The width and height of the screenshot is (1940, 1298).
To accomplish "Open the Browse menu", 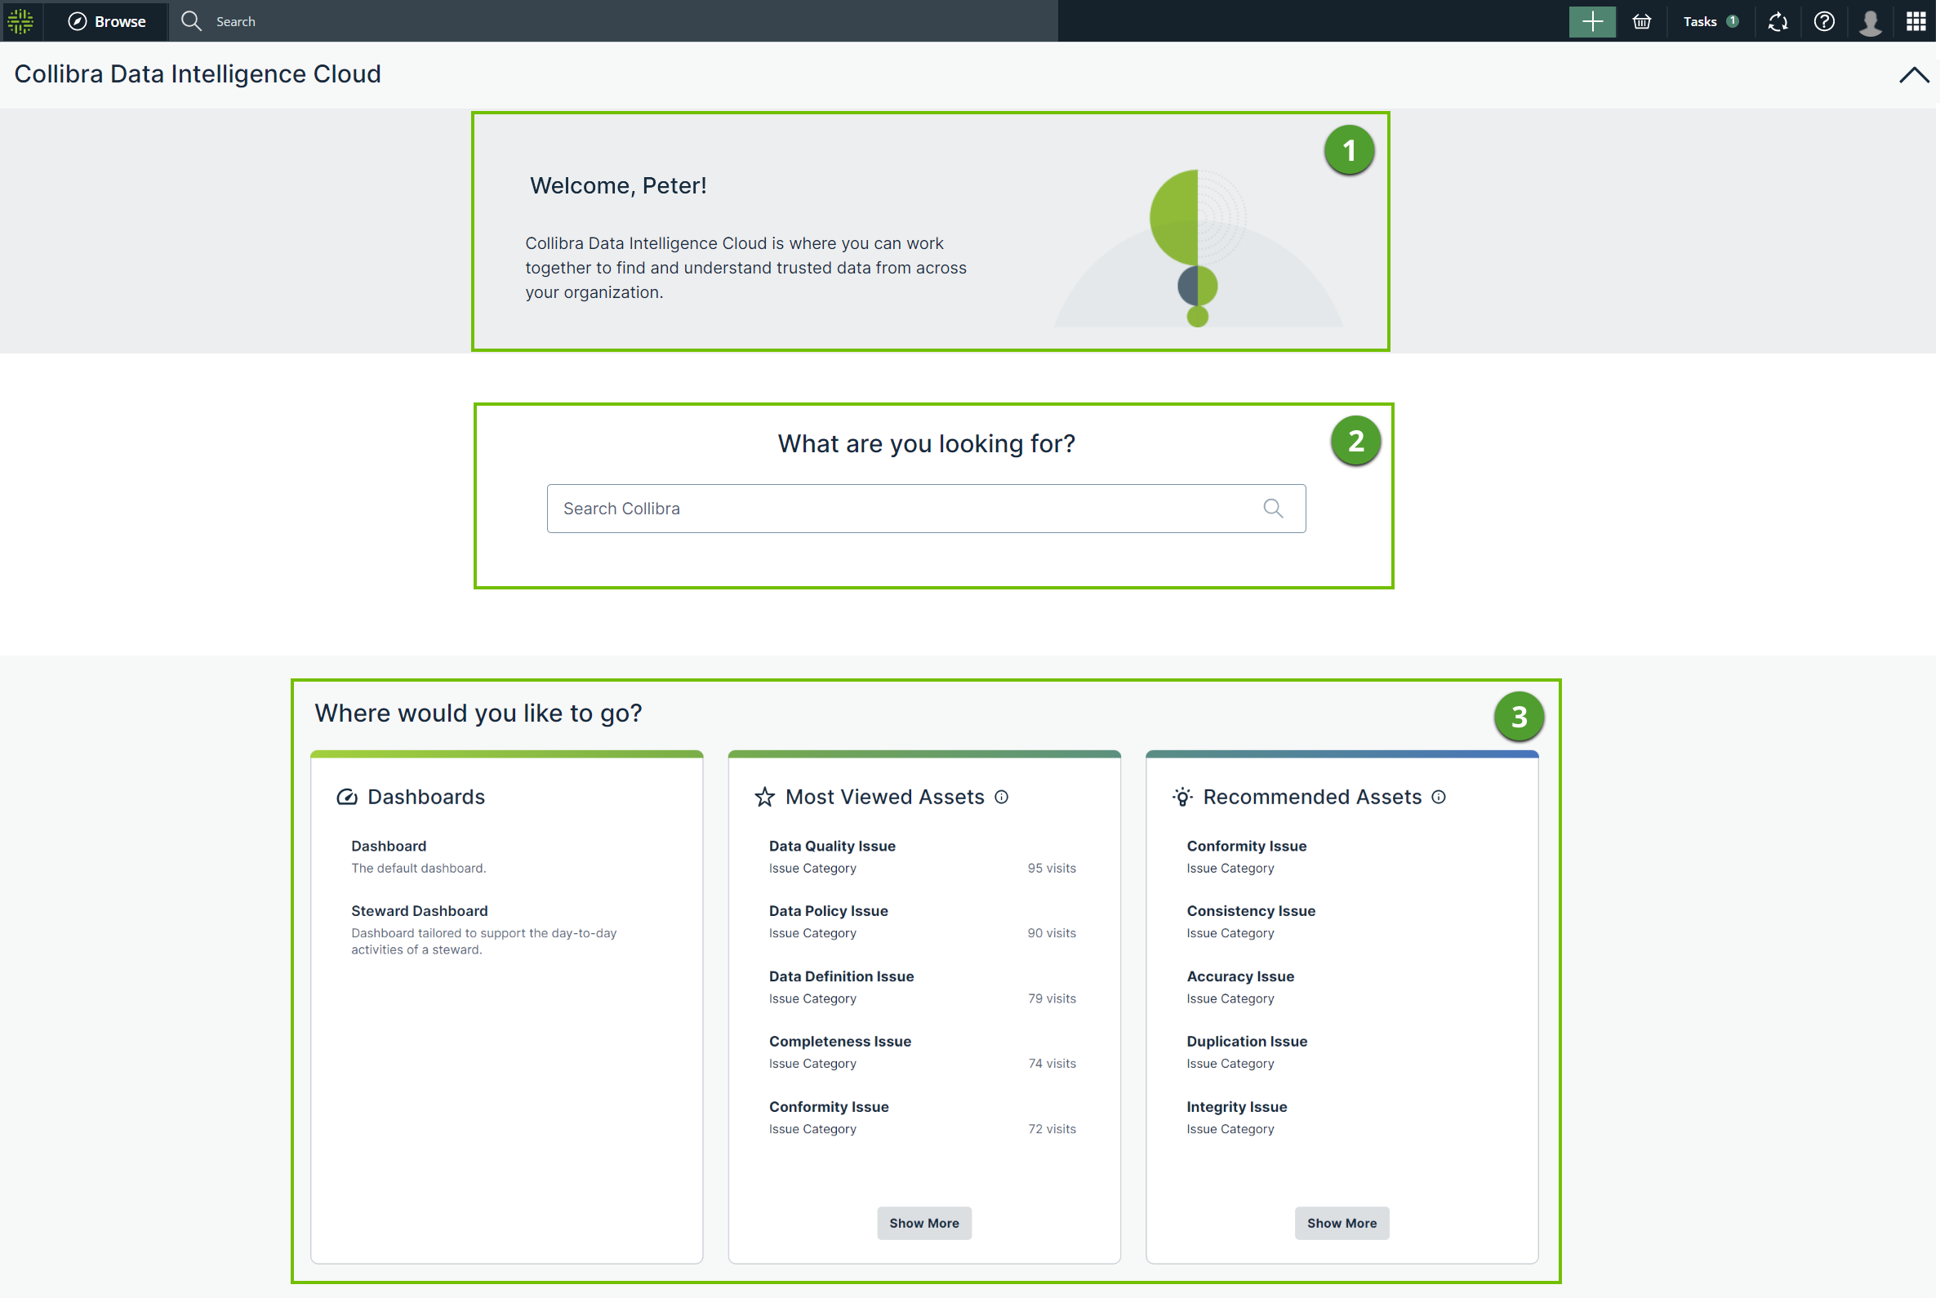I will pos(106,21).
